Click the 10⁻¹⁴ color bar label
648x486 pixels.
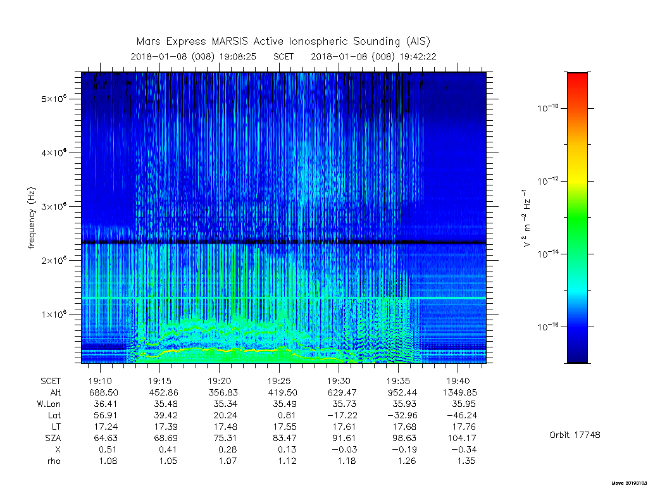547,254
